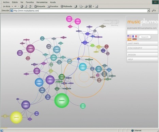Select the German flag language icon
The image size is (159, 132).
pyautogui.click(x=134, y=40)
